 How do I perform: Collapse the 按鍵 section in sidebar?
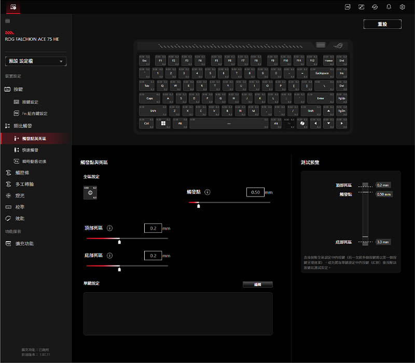tap(18, 89)
